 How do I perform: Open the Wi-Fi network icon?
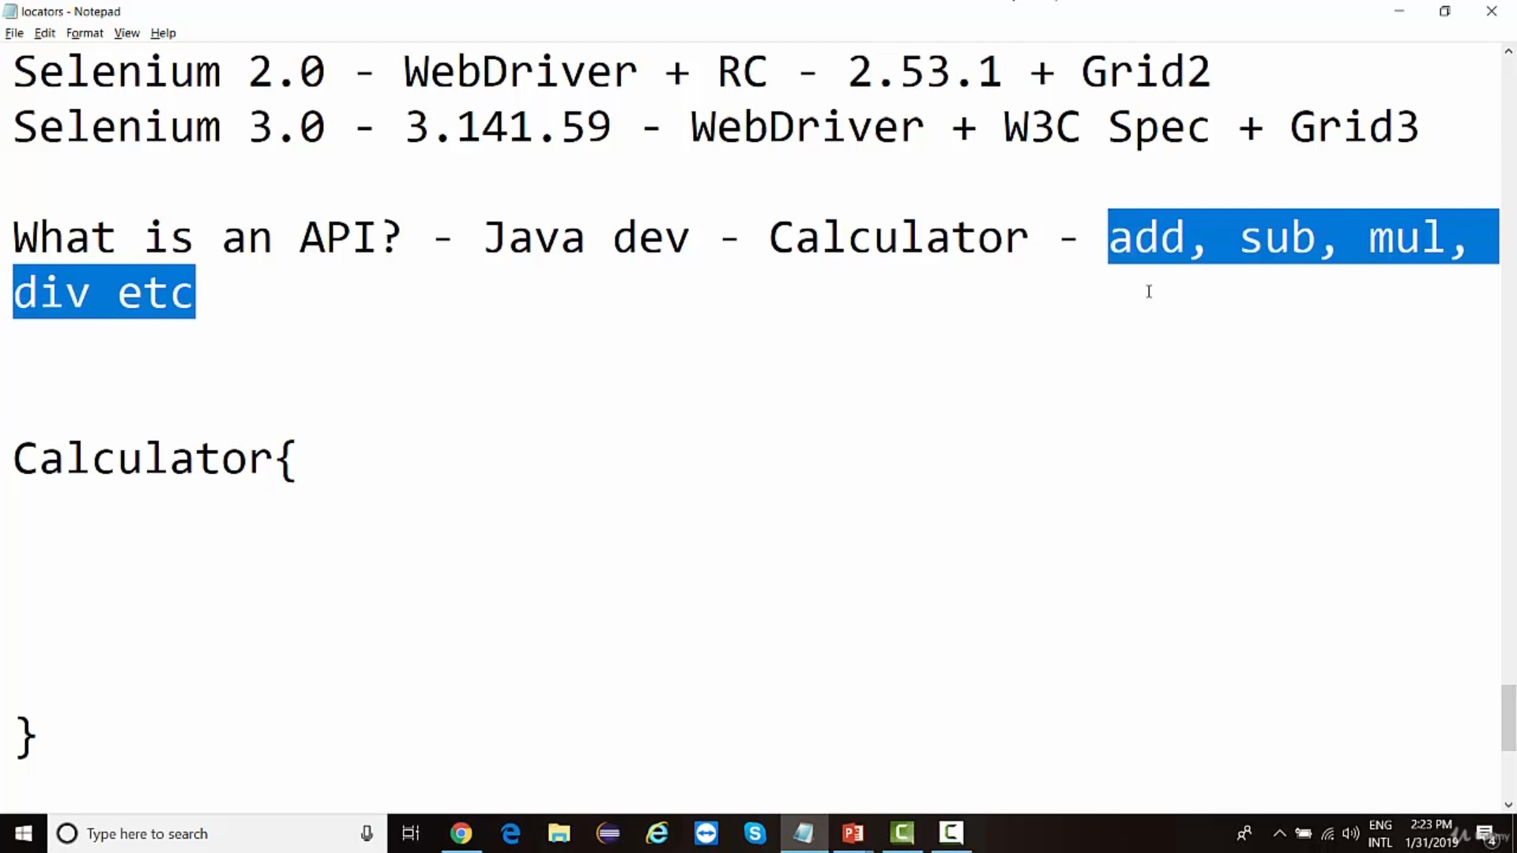(x=1328, y=833)
